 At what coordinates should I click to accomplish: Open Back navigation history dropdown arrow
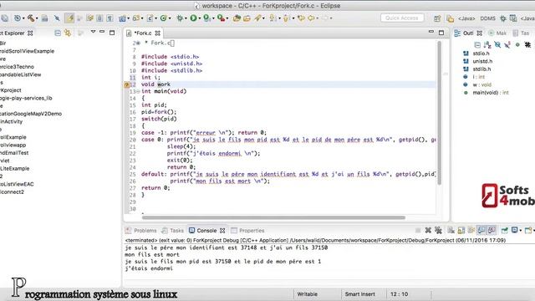[x=317, y=18]
